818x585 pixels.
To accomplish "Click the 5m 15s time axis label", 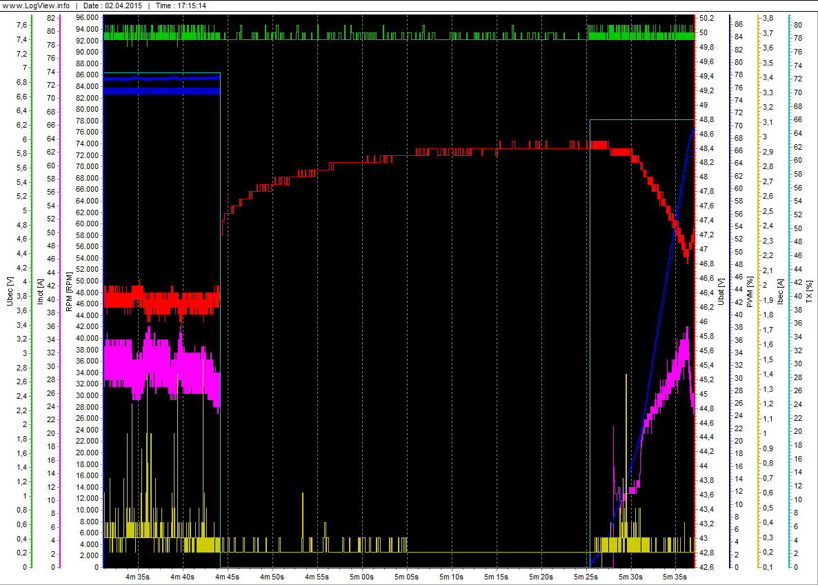I will (x=497, y=577).
